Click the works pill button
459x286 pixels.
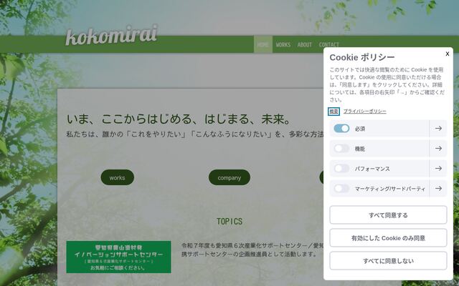118,177
